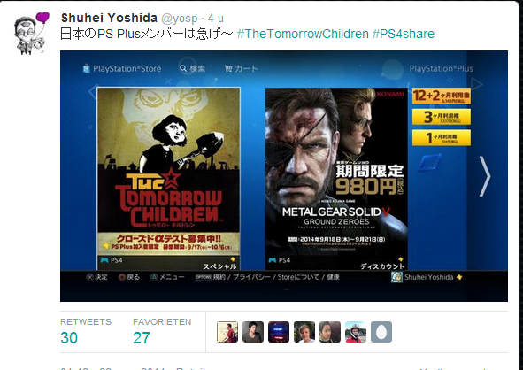Open the #PS4share hashtag link
Screen dimensions: 523x370
[x=404, y=34]
